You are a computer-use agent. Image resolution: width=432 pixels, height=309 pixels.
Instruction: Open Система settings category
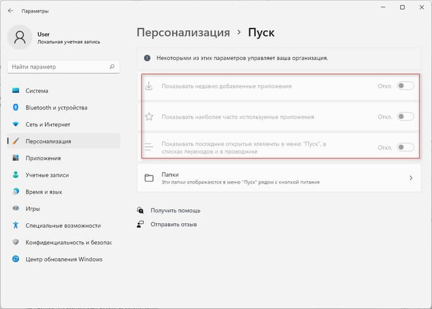pyautogui.click(x=64, y=90)
